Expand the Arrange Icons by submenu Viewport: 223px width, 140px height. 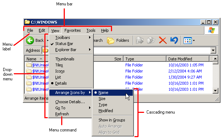click(x=71, y=92)
